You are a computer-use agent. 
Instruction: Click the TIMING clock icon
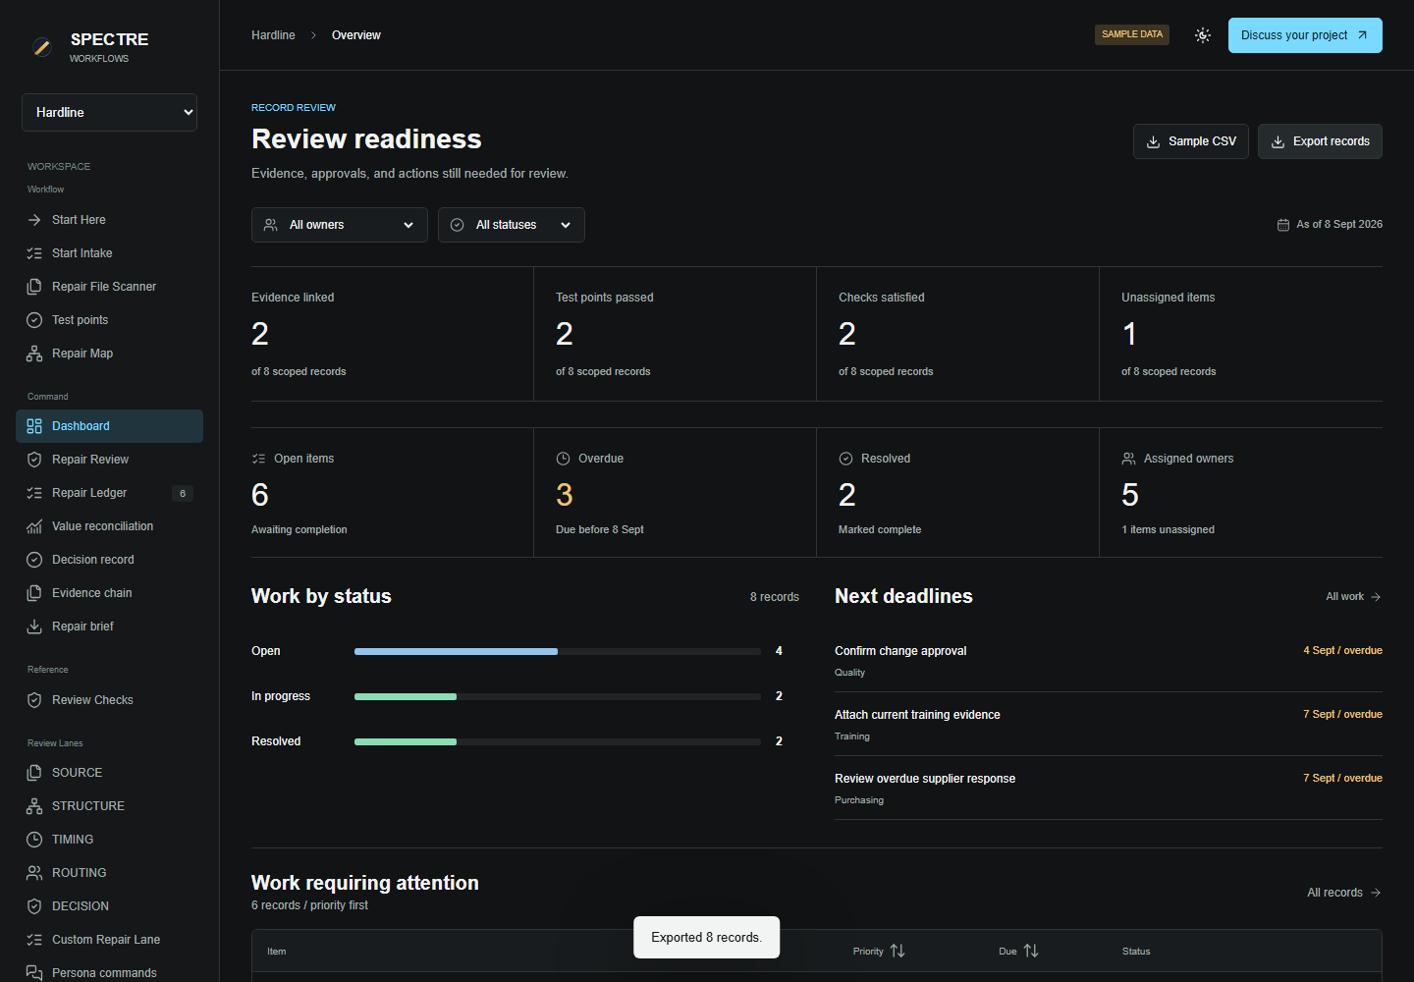34,840
